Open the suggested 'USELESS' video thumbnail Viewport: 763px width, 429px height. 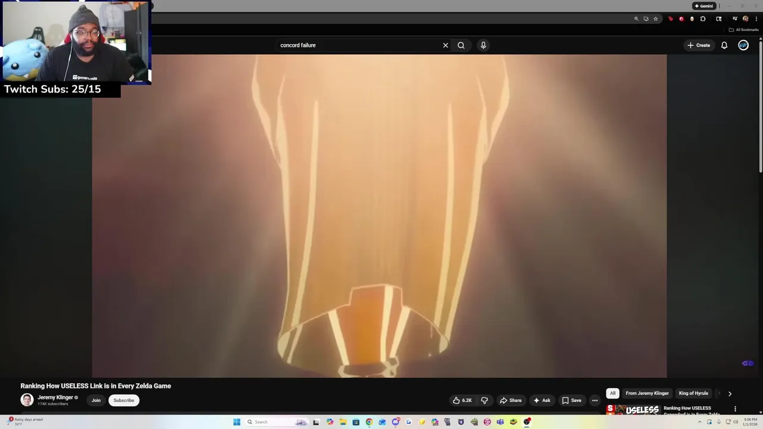[633, 410]
